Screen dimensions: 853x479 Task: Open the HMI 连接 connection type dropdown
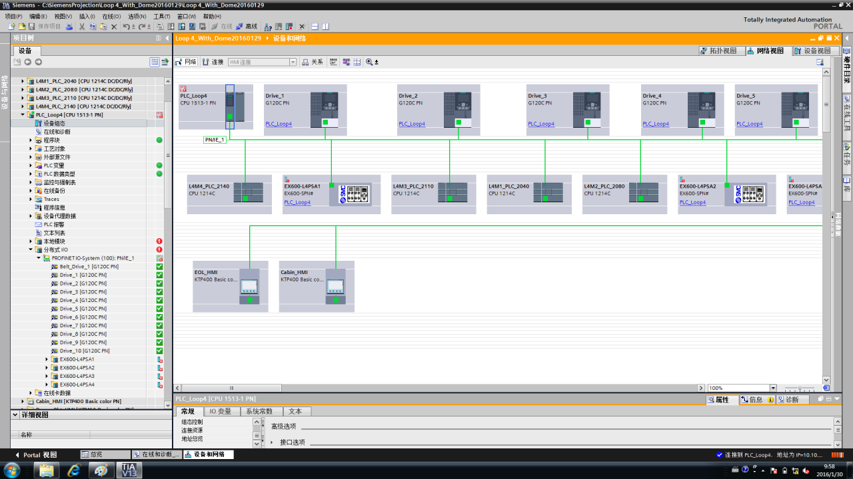[x=293, y=62]
